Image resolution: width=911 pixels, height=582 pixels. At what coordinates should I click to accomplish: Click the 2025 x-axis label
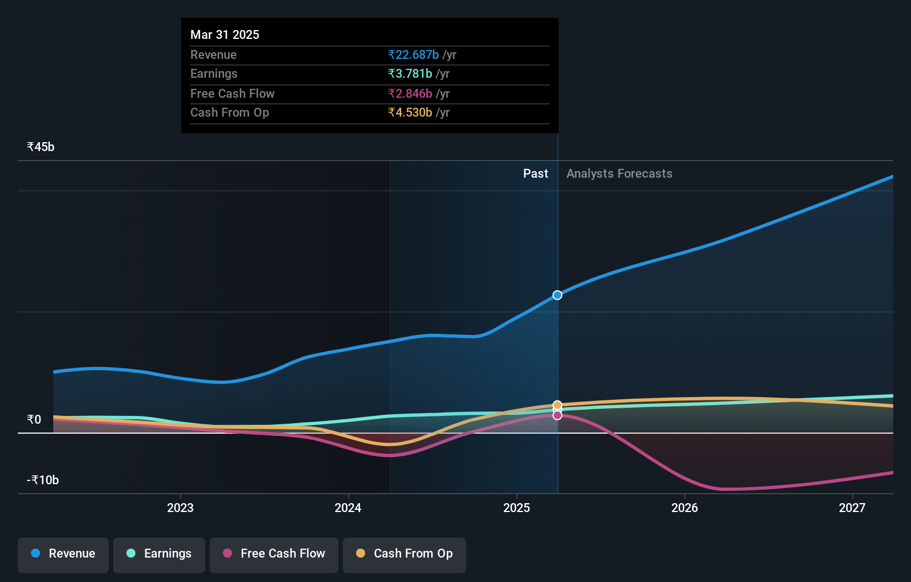point(517,508)
